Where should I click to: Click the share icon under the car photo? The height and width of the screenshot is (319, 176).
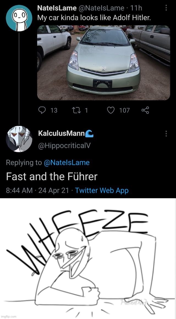(x=145, y=110)
